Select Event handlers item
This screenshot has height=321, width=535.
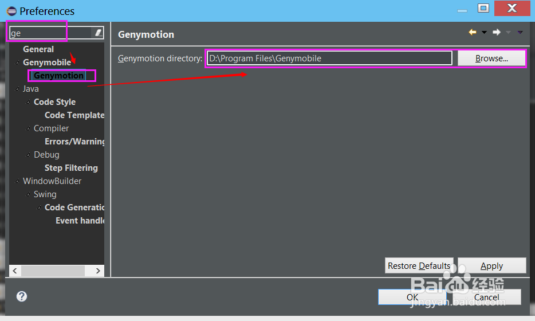click(x=80, y=221)
